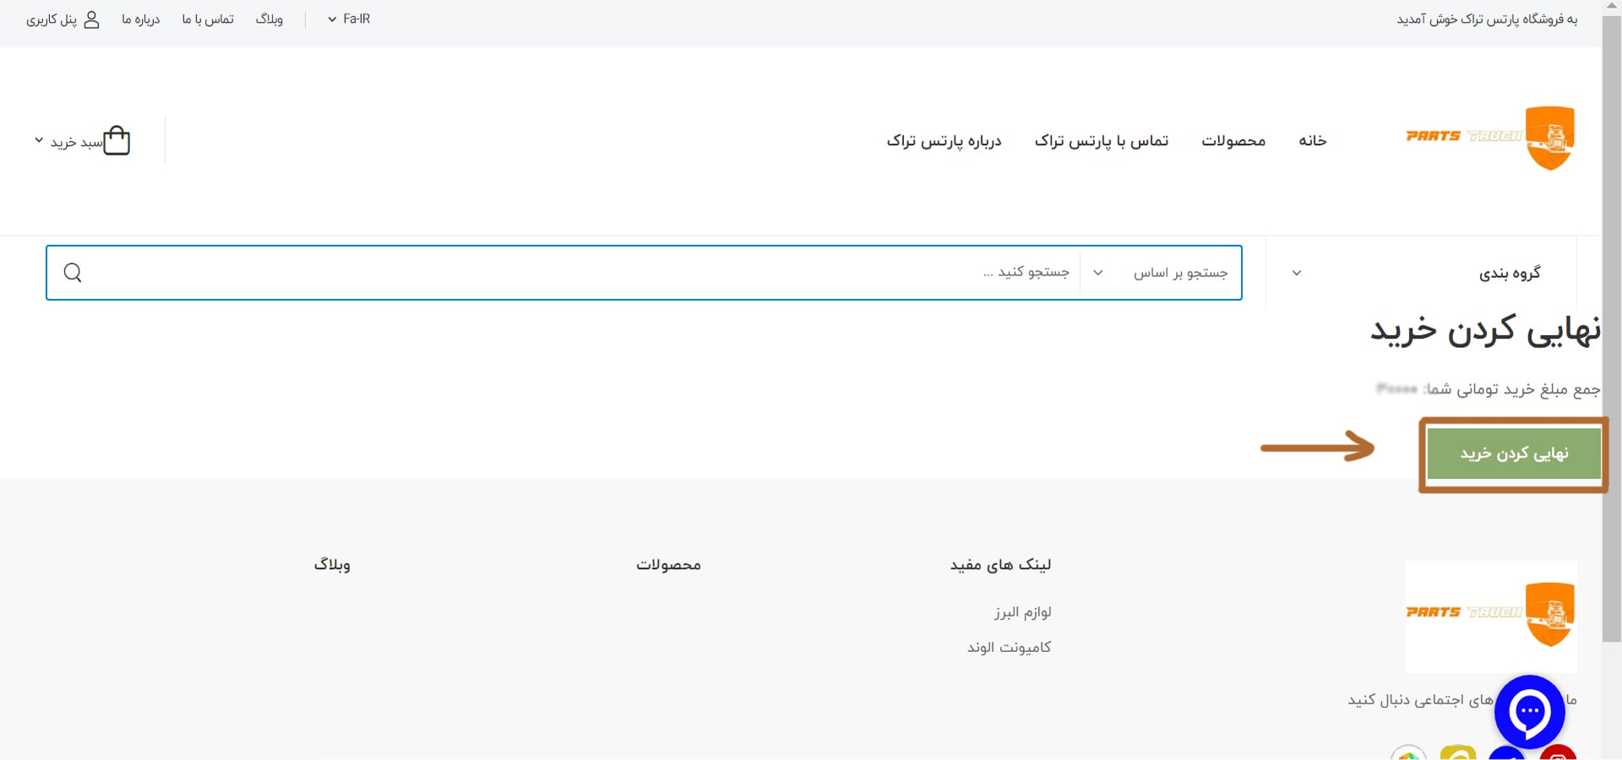Click the Parts Truck footer logo
The width and height of the screenshot is (1622, 760).
point(1490,614)
